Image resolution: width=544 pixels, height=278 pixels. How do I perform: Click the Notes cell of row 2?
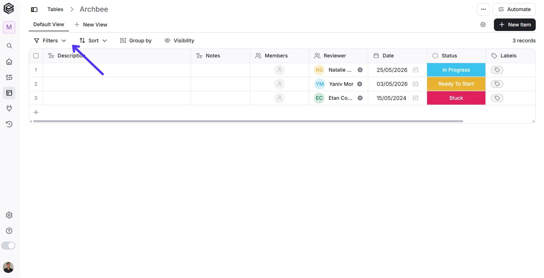coord(221,84)
